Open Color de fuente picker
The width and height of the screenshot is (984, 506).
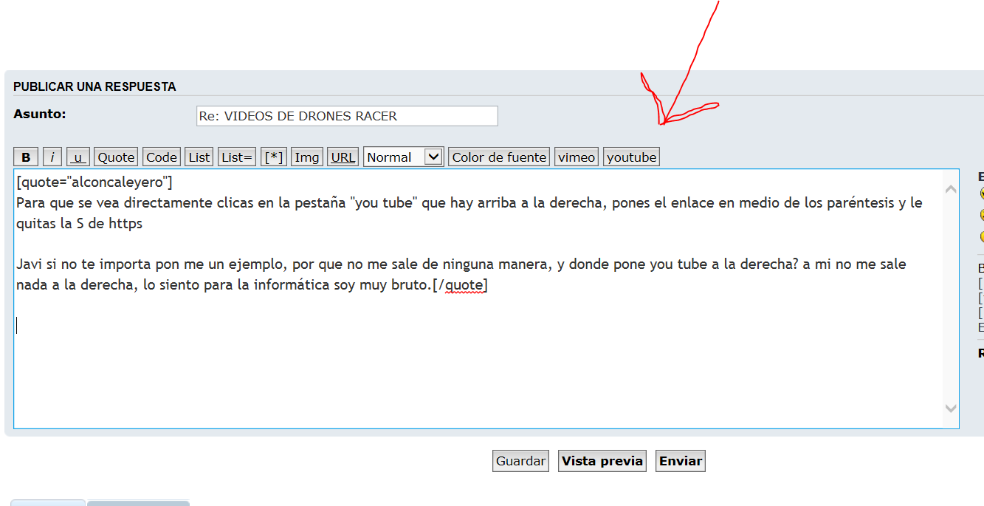(499, 157)
